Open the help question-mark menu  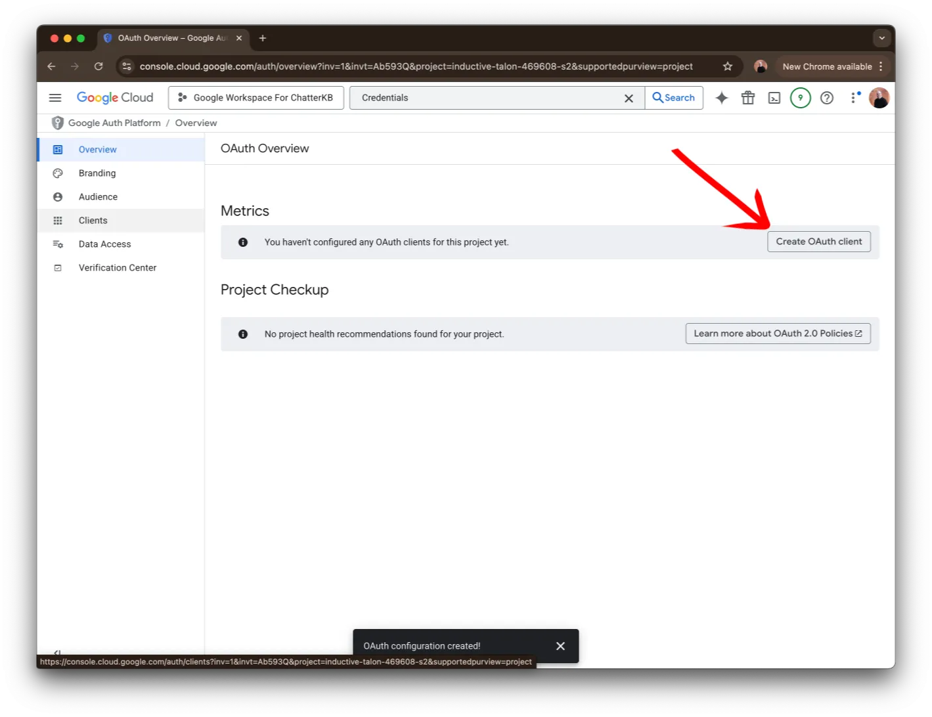pyautogui.click(x=827, y=98)
